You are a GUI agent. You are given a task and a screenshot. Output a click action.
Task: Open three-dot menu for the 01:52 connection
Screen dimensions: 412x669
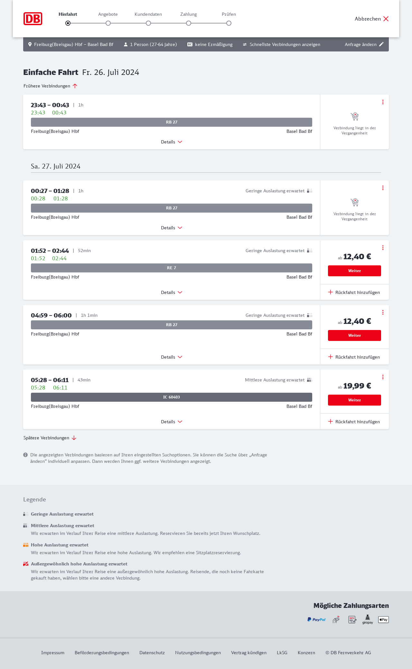[x=383, y=248]
